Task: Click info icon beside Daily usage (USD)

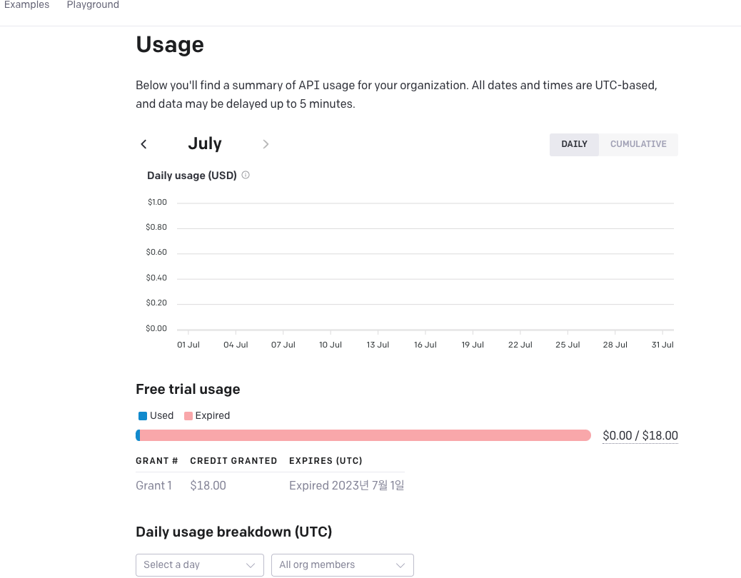Action: click(246, 176)
